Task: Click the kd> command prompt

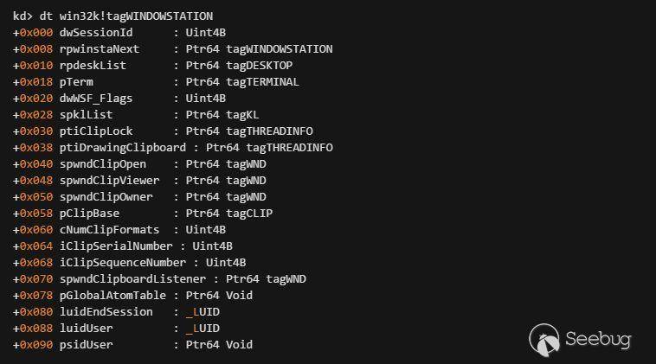Action: pos(23,16)
